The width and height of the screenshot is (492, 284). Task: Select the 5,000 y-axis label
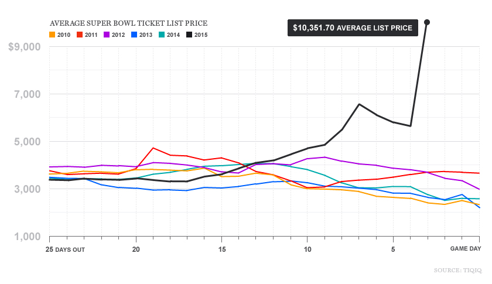click(27, 142)
